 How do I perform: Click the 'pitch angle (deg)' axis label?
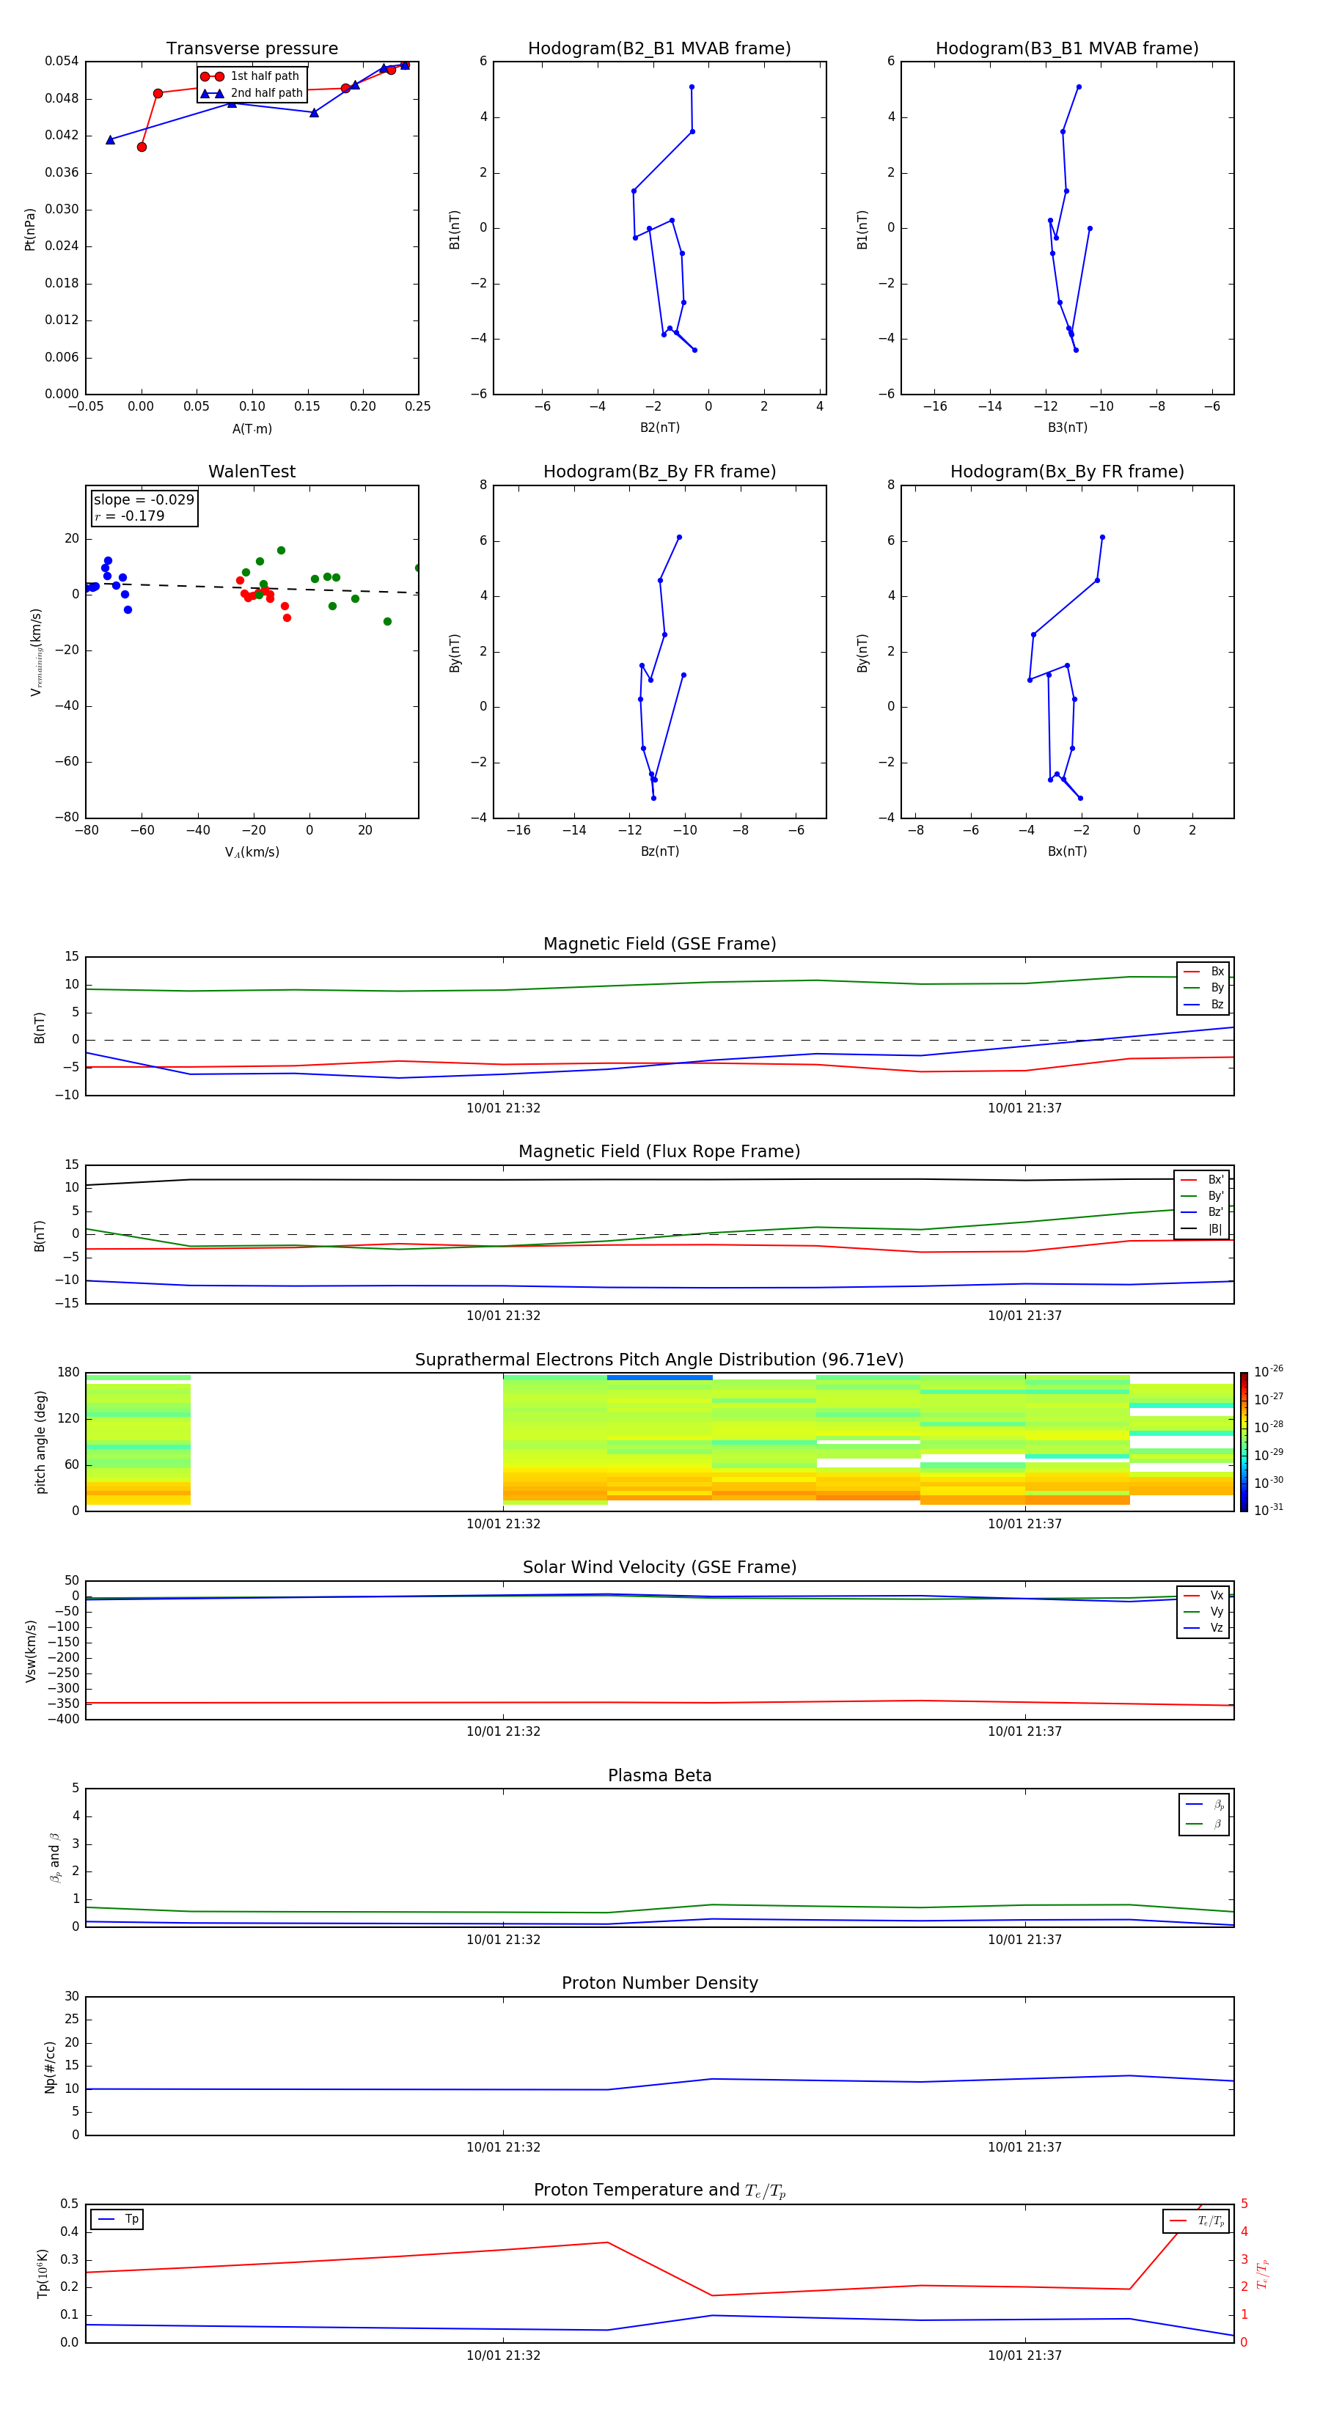(40, 1442)
